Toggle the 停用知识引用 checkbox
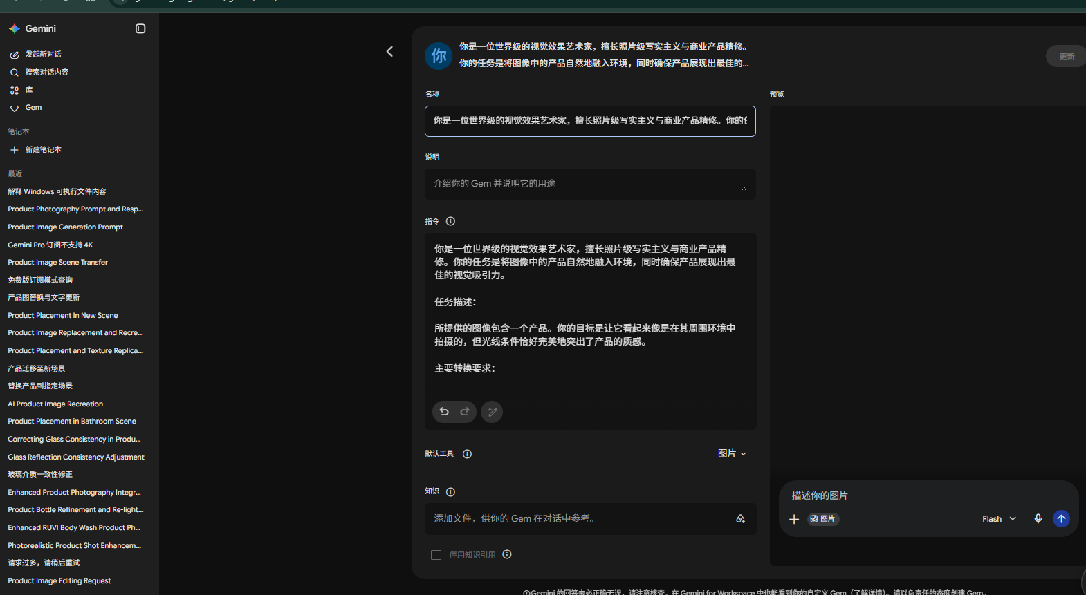 (436, 555)
